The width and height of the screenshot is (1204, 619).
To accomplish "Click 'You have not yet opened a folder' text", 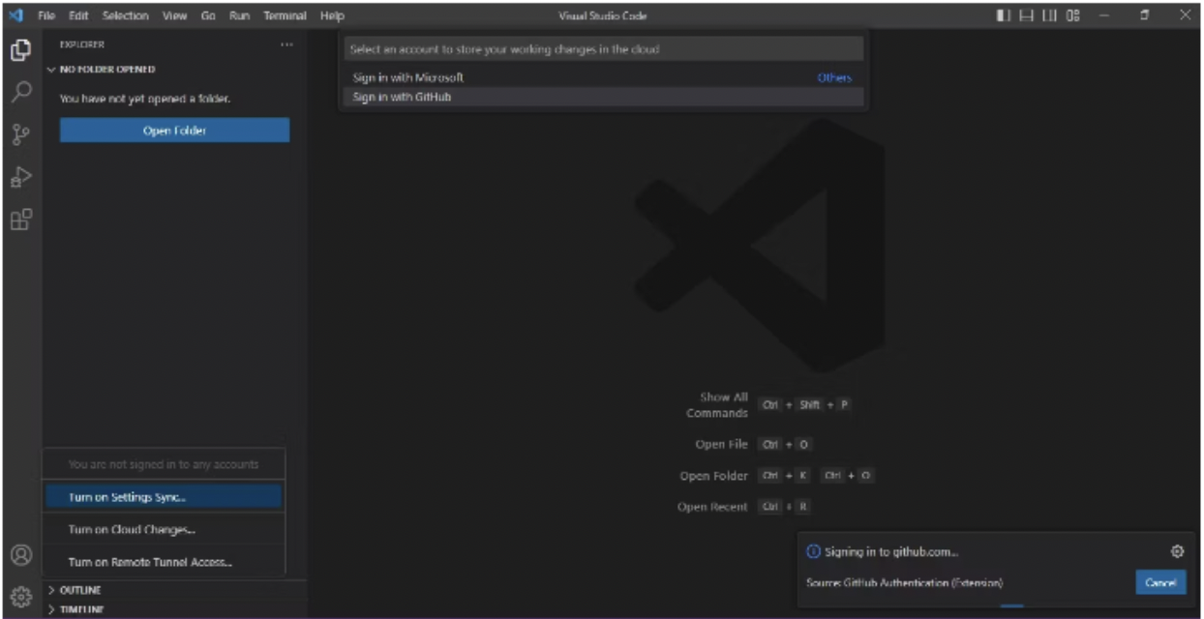I will pos(145,99).
